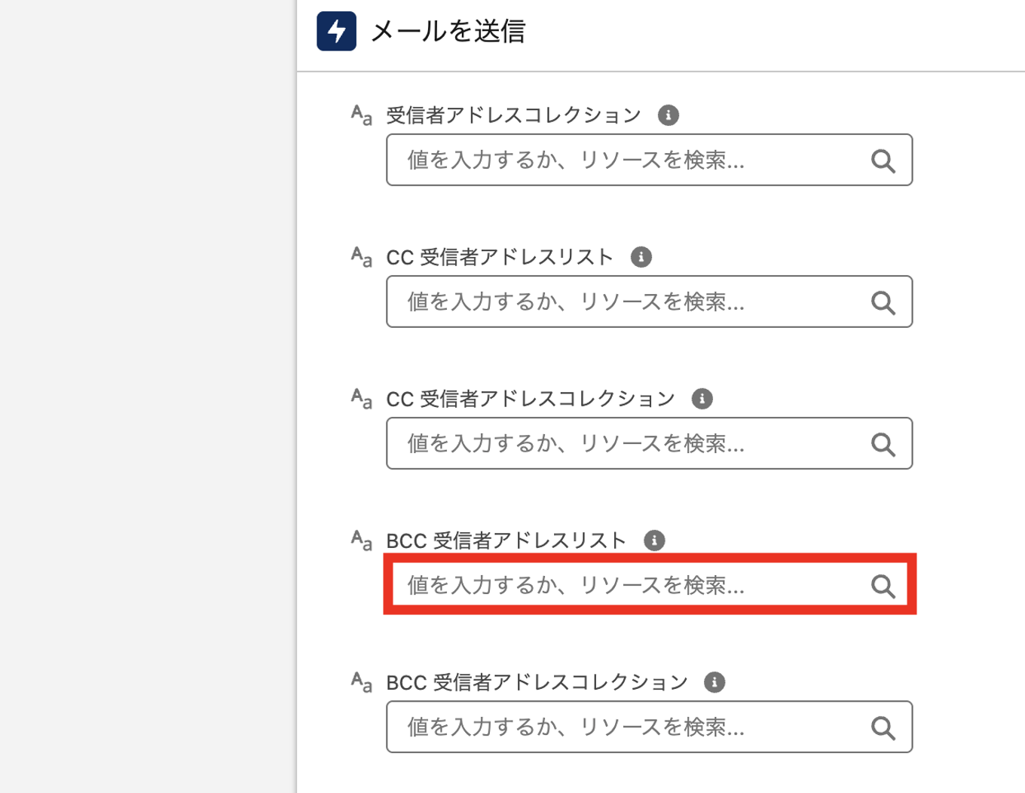Show help for CC 受信者アドレスコレクション
The height and width of the screenshot is (793, 1025).
[x=702, y=399]
